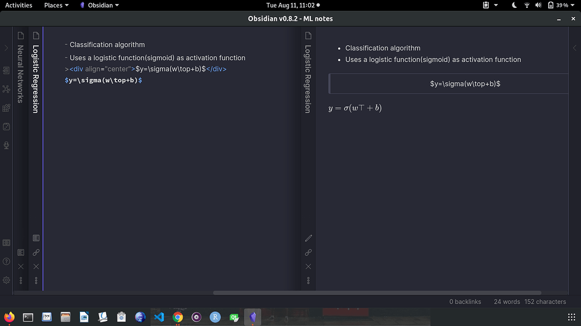581x326 pixels.
Task: Click the Obsidian icon in the taskbar
Action: pyautogui.click(x=252, y=317)
